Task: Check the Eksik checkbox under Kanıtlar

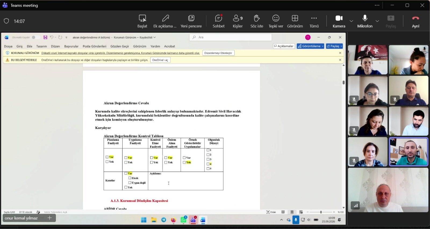Action: 130,178
